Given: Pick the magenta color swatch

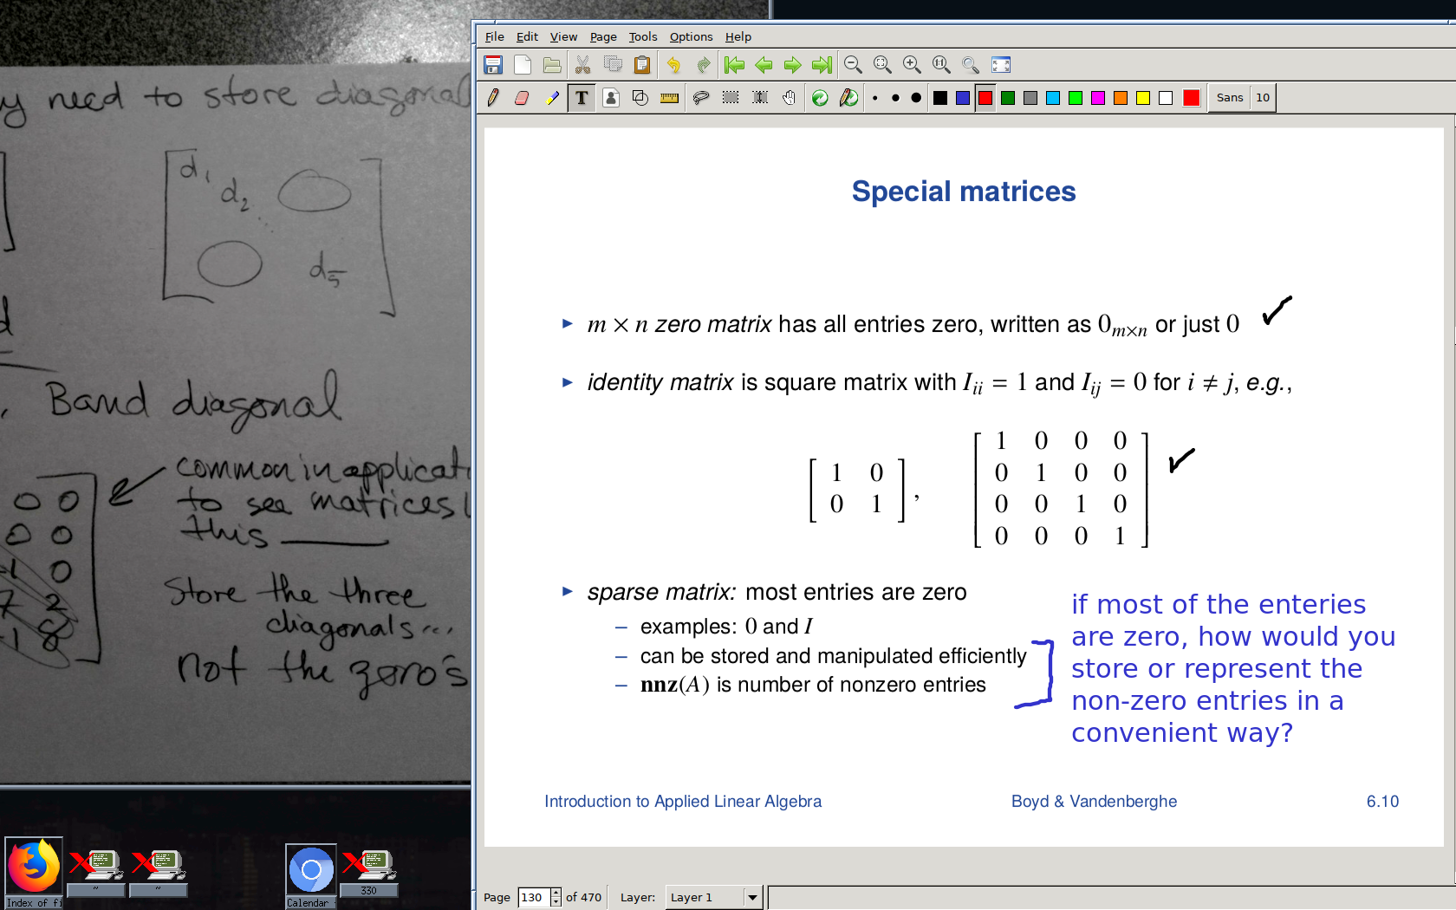Looking at the screenshot, I should pos(1098,98).
